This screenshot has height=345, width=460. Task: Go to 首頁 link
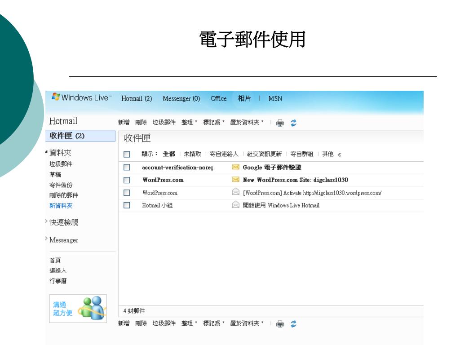55,260
